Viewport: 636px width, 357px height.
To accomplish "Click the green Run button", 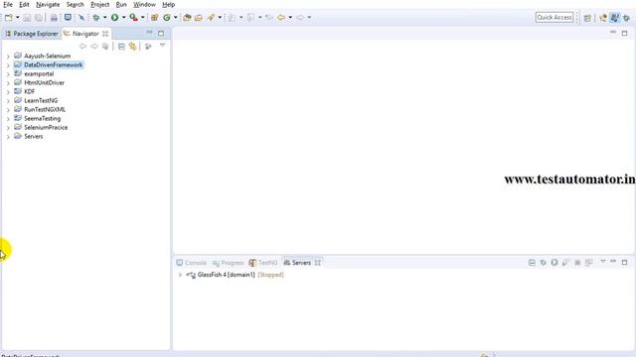I will 115,18.
